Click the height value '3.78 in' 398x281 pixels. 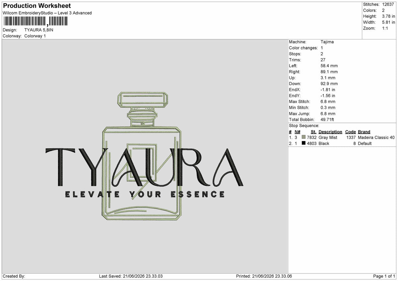pos(389,16)
